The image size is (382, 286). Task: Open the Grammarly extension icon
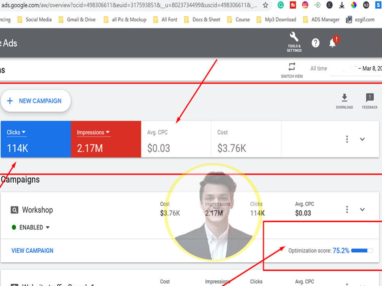(281, 5)
